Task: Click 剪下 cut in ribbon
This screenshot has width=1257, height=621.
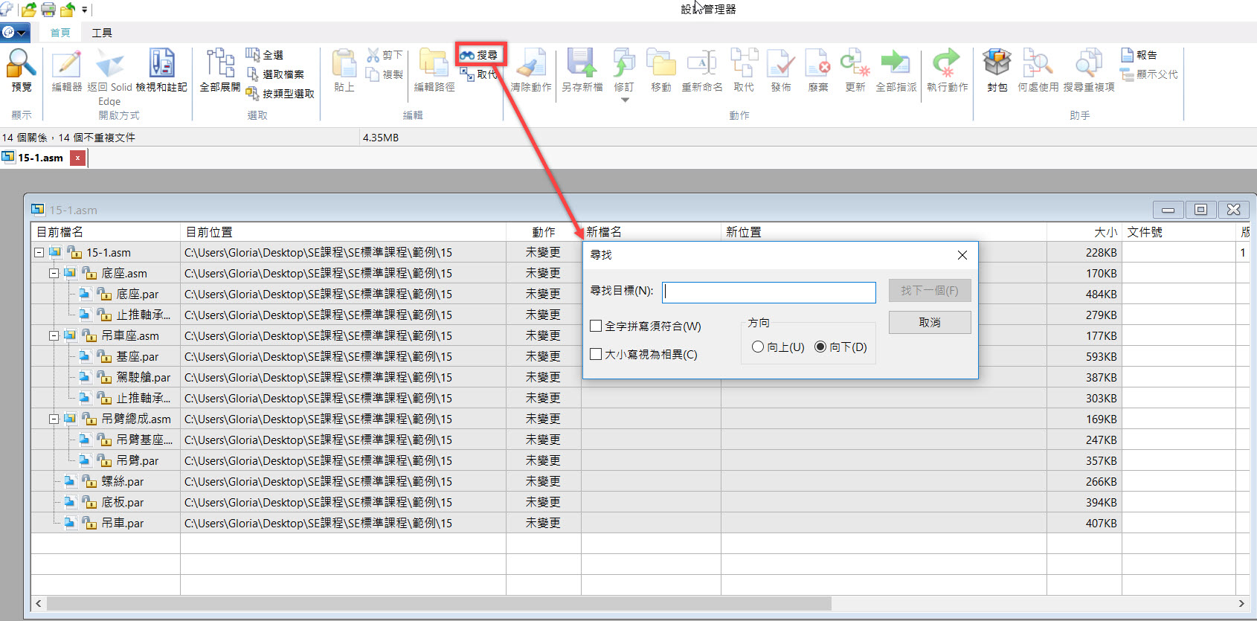Action: [x=385, y=55]
